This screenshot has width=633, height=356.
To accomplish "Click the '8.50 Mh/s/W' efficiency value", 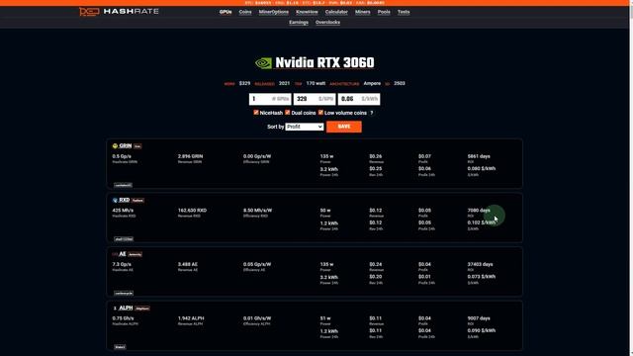I will point(257,211).
